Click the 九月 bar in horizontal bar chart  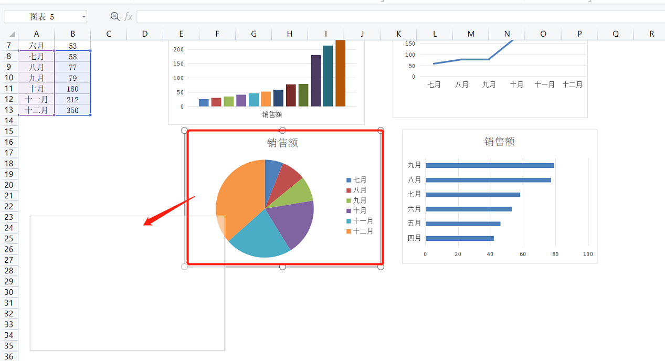[490, 166]
